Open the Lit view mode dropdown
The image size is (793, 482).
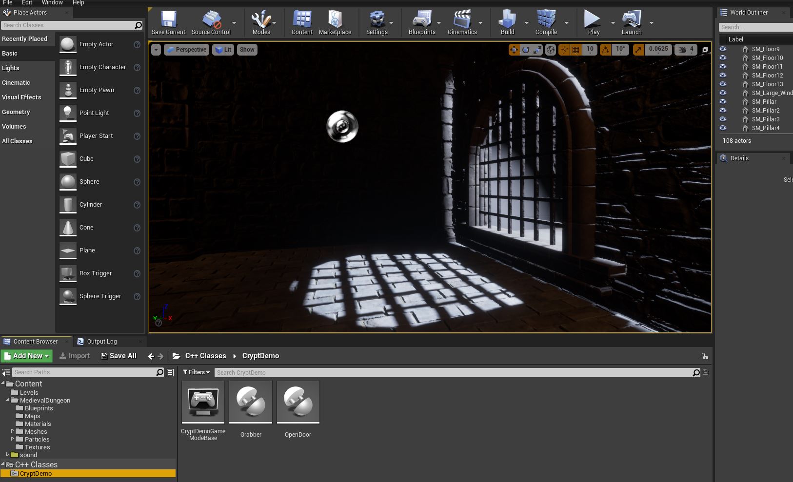click(223, 50)
